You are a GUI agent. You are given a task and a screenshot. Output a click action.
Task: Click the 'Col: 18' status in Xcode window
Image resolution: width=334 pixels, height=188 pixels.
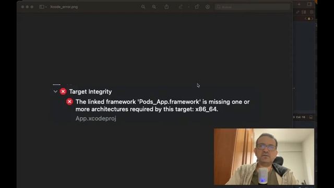[x=301, y=117]
